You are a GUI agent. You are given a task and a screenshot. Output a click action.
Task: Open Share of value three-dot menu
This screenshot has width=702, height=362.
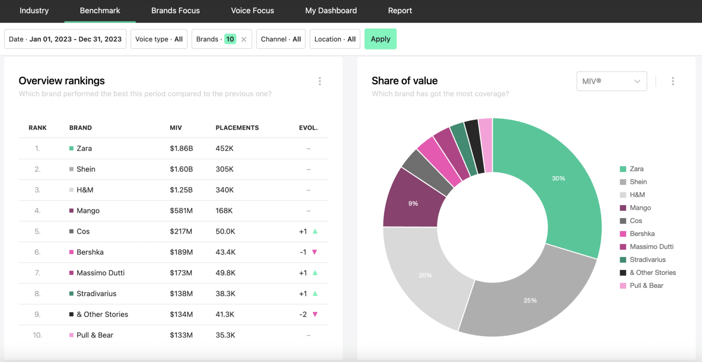click(x=673, y=81)
